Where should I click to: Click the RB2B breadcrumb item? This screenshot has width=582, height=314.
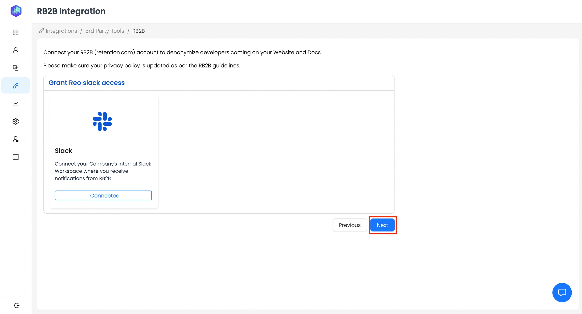click(x=138, y=31)
